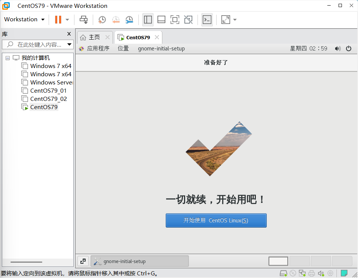The width and height of the screenshot is (358, 278).
Task: Switch to the first workspace box
Action: coord(278,261)
